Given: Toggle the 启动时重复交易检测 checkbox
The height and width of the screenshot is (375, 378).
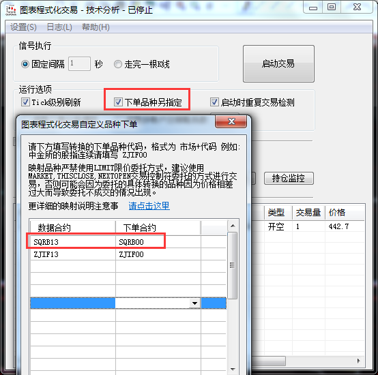Looking at the screenshot, I should (x=214, y=102).
